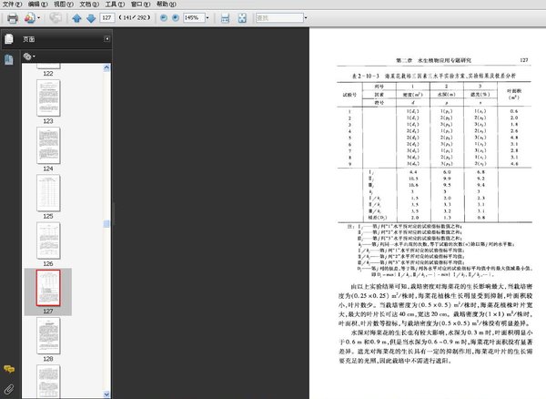Select page 125 thumbnail
Image resolution: width=546 pixels, height=399 pixels.
click(48, 193)
